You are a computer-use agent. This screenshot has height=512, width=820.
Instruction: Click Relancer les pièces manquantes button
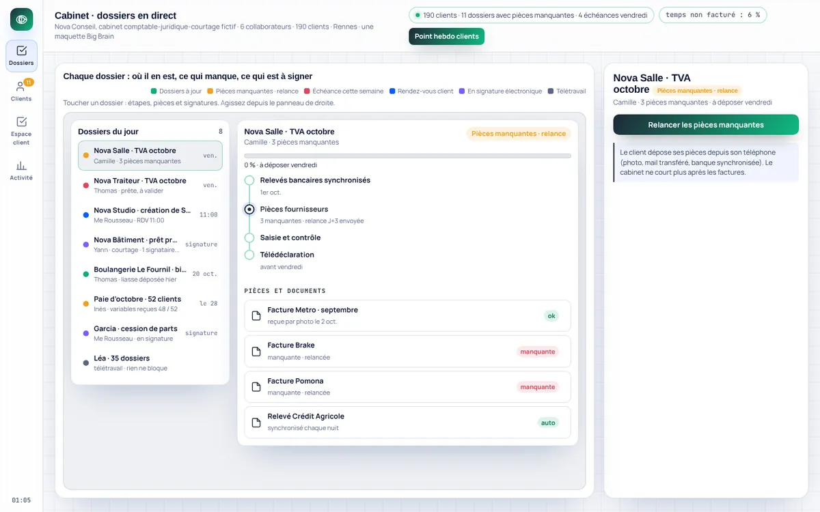tap(706, 125)
